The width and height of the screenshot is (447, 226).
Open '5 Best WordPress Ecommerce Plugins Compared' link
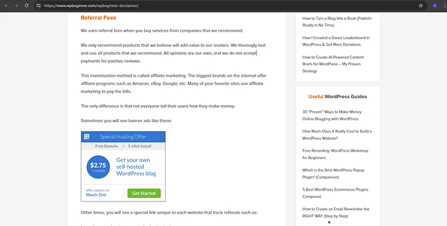(335, 193)
